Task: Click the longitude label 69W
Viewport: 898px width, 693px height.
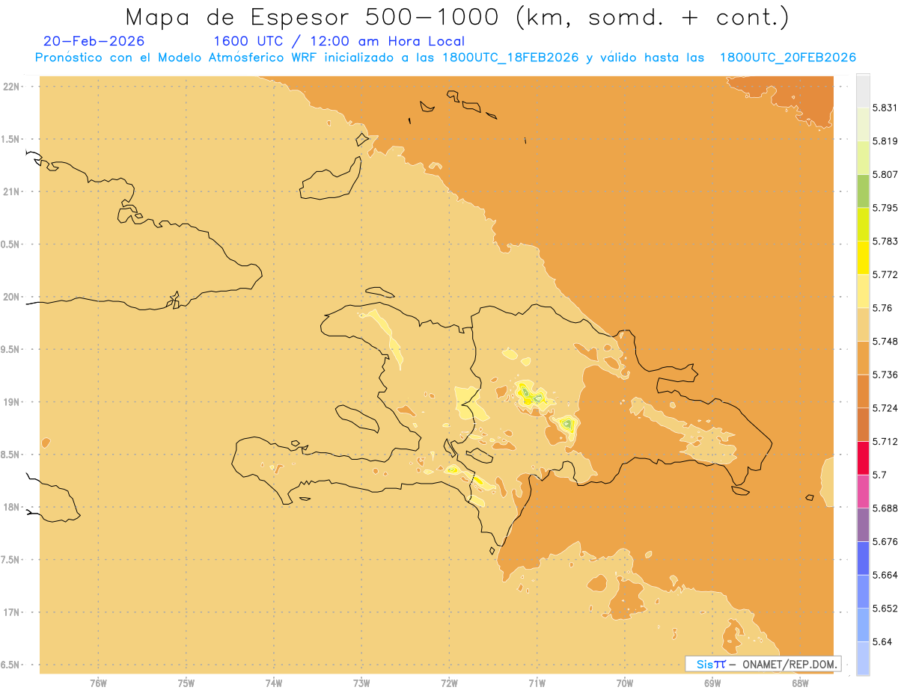Action: (x=712, y=684)
